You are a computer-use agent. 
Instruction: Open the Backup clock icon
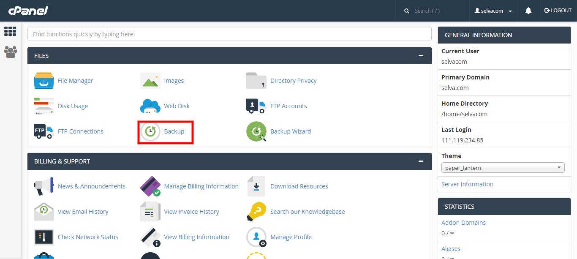(x=150, y=131)
